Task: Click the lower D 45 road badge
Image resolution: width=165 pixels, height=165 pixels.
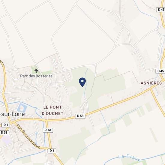Action: (x=160, y=71)
